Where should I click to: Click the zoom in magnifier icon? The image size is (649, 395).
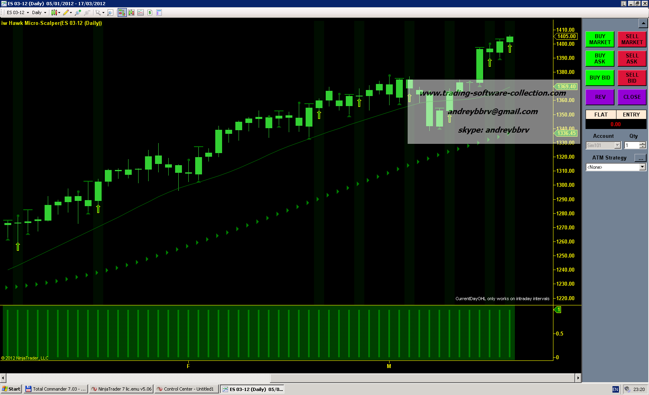78,12
